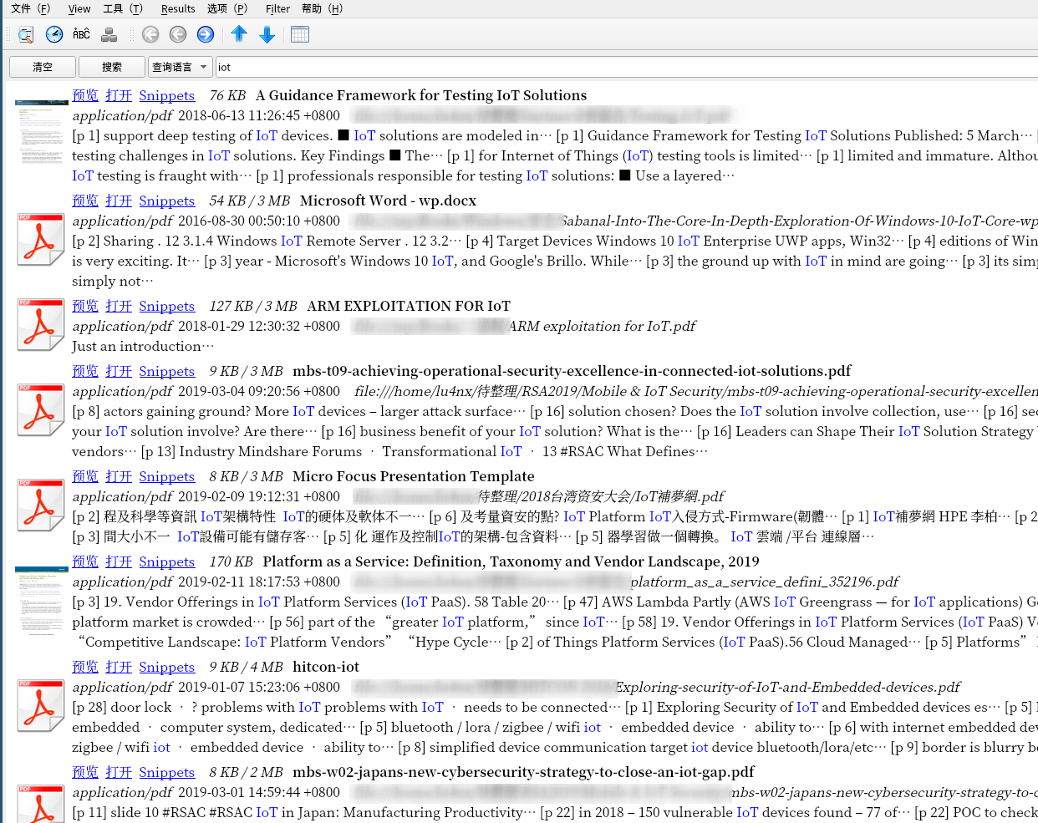This screenshot has width=1038, height=823.
Task: Open the View menu
Action: pos(79,8)
